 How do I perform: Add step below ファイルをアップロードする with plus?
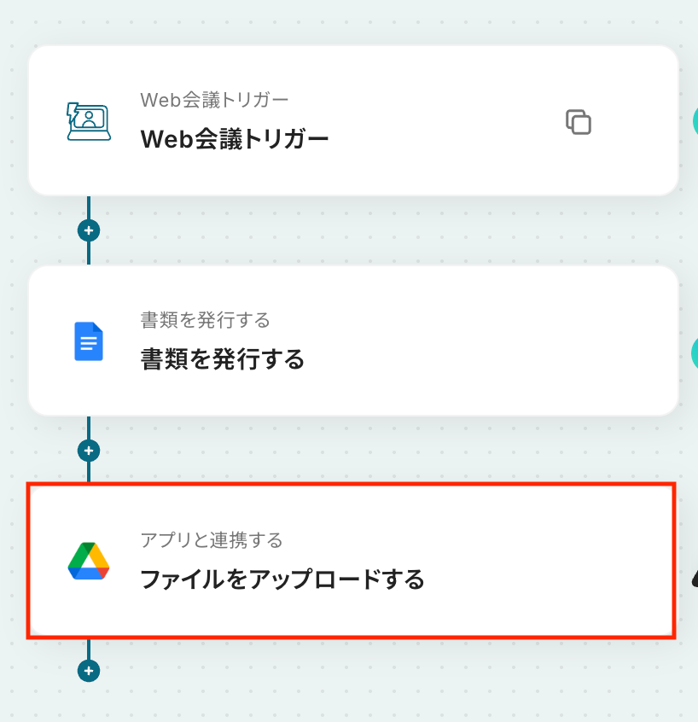click(x=89, y=671)
